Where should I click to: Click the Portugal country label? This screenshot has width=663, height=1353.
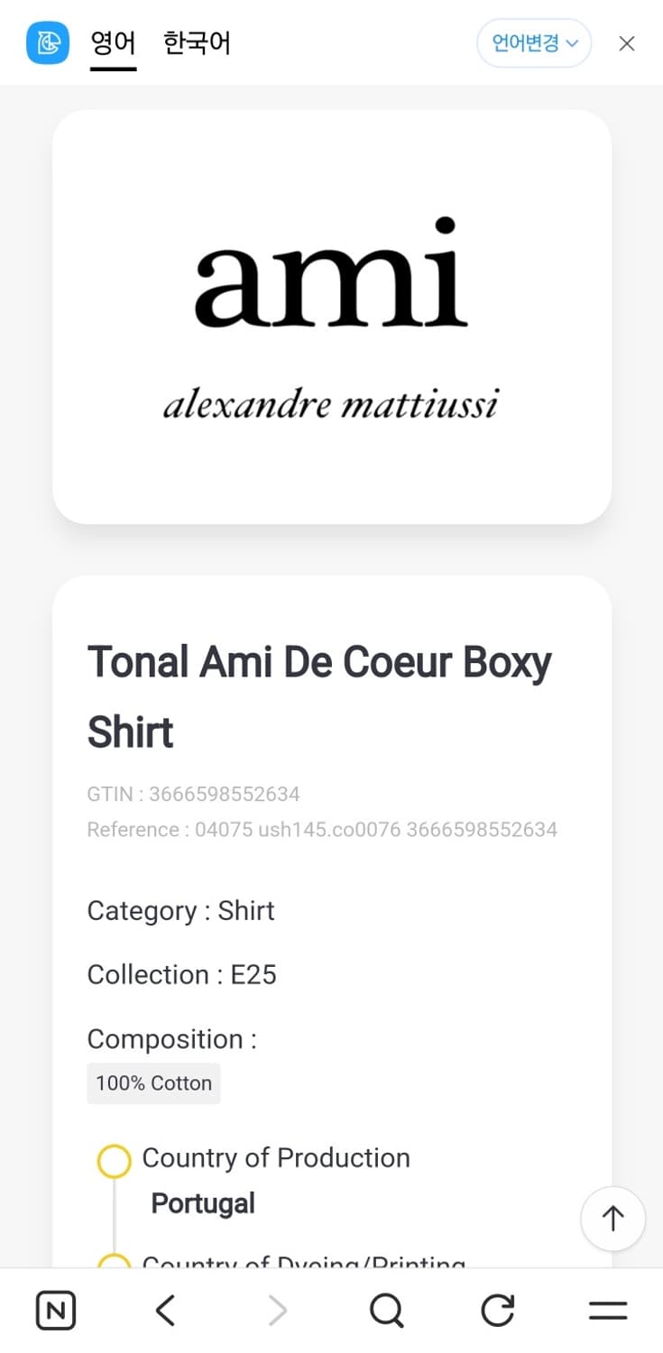pos(203,1203)
